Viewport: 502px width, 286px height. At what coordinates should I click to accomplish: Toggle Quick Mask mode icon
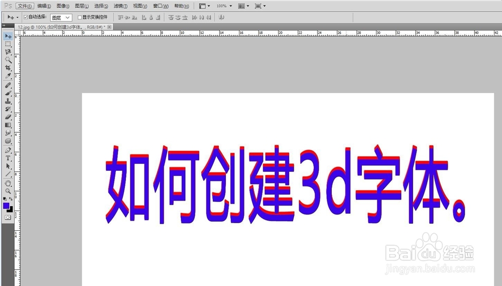[8, 217]
